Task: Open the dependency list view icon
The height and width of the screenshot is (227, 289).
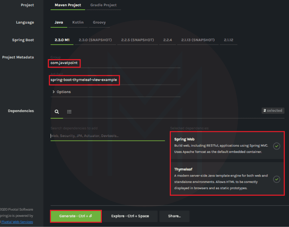Action: pyautogui.click(x=69, y=111)
